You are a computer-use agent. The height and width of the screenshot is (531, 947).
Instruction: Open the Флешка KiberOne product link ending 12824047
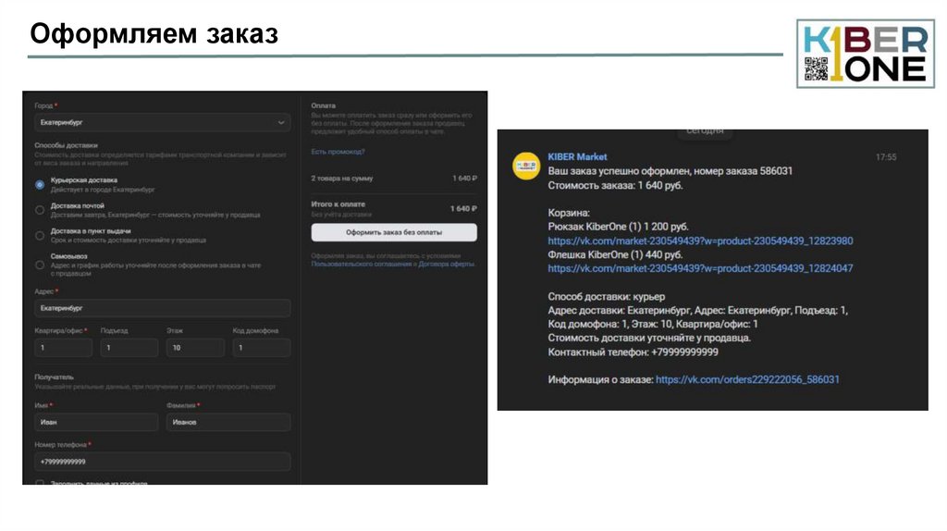click(x=700, y=269)
